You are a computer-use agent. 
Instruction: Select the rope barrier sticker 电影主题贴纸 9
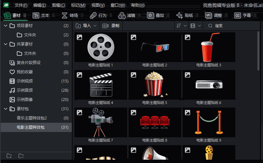click(209, 122)
